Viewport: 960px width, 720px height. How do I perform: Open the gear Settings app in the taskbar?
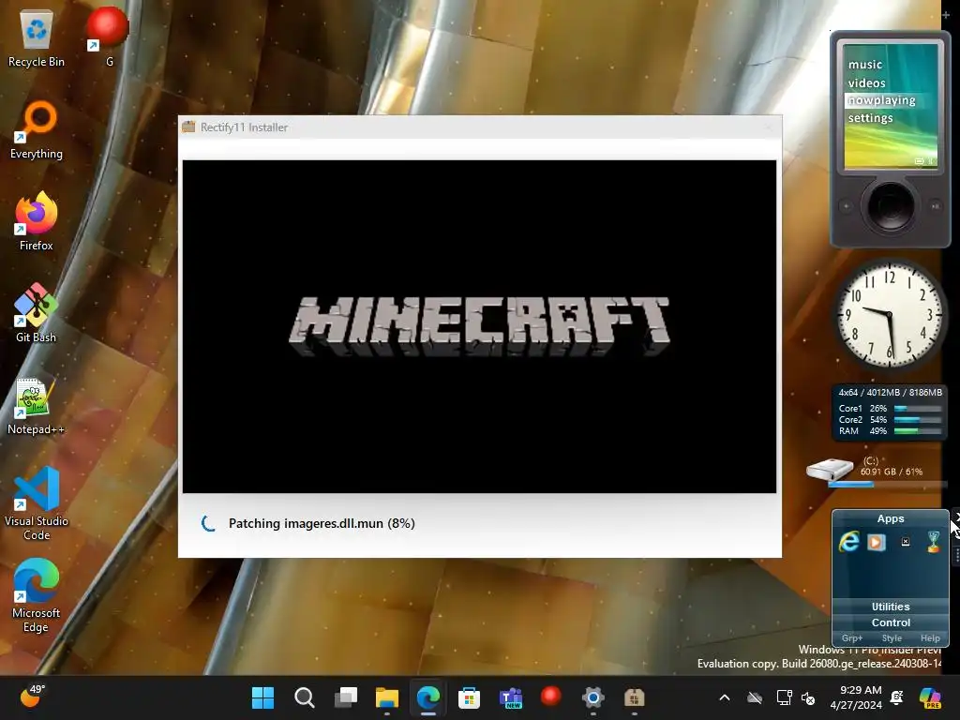[x=592, y=697]
